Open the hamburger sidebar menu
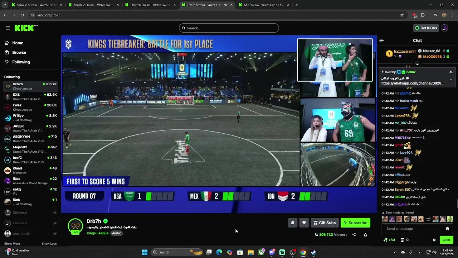Image resolution: width=458 pixels, height=258 pixels. pos(8,28)
